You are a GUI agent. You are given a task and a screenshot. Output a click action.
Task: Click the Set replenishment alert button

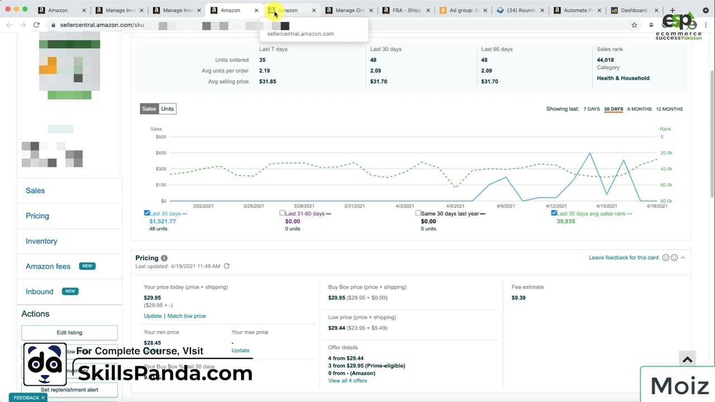click(69, 390)
